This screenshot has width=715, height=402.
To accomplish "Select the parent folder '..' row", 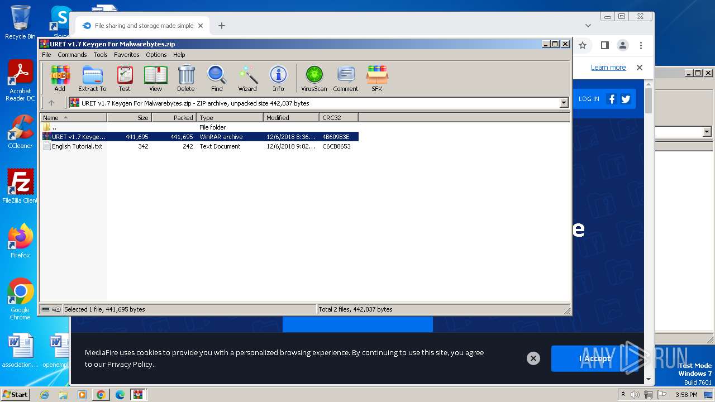I will click(199, 127).
